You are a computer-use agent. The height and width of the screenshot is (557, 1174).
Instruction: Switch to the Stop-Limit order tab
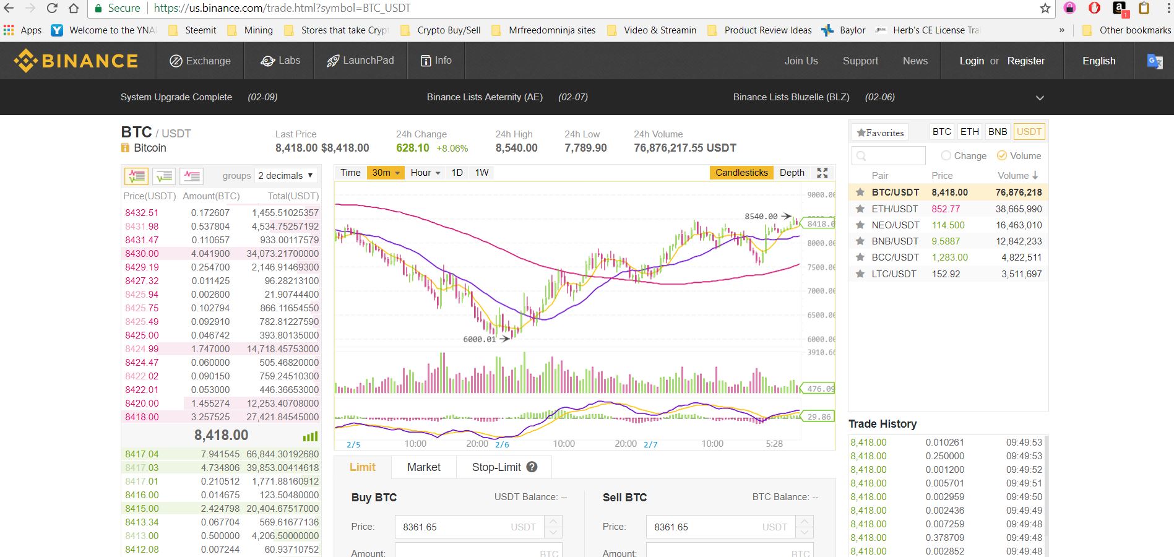504,467
